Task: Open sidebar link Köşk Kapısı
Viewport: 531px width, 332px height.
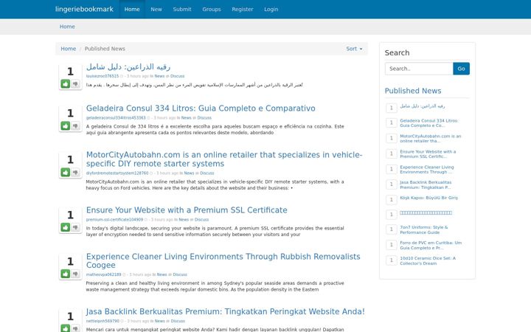Action: tap(428, 198)
